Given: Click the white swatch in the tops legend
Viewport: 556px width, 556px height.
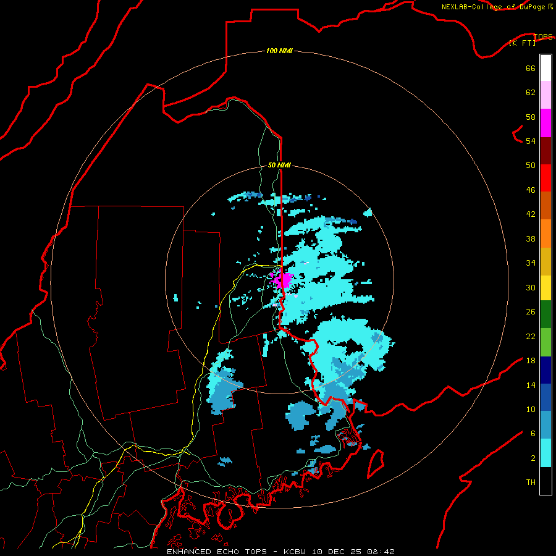Looking at the screenshot, I should coord(545,68).
